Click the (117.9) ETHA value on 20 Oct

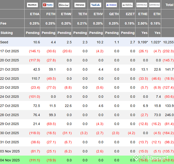(35, 60)
